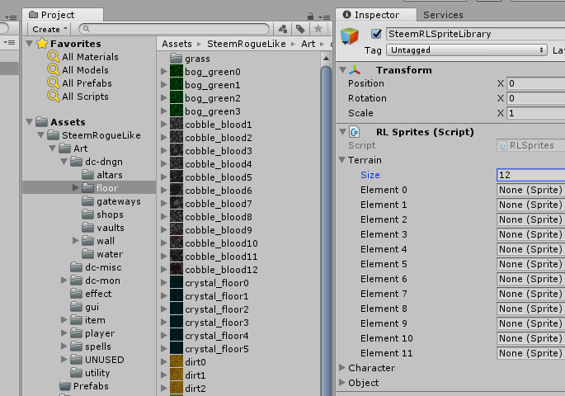Screen dimensions: 565x396
Task: Expand the wall folder arrow
Action: (x=75, y=240)
